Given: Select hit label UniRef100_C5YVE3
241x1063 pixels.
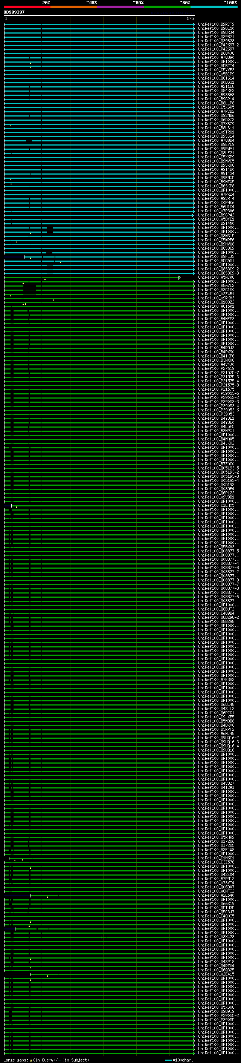Looking at the screenshot, I should pyautogui.click(x=216, y=70).
